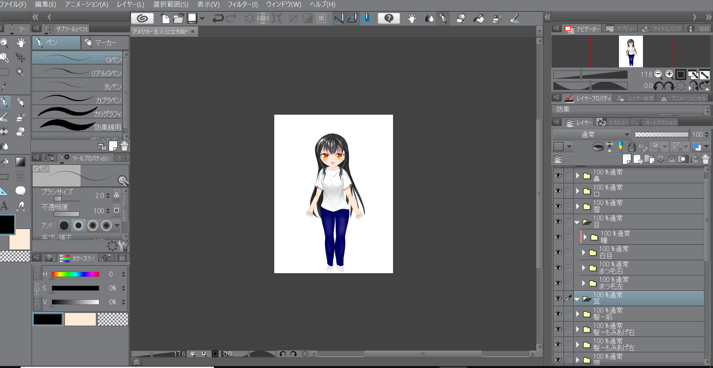Select the Zoom magnifier tool
Image resolution: width=713 pixels, height=368 pixels.
click(4, 43)
